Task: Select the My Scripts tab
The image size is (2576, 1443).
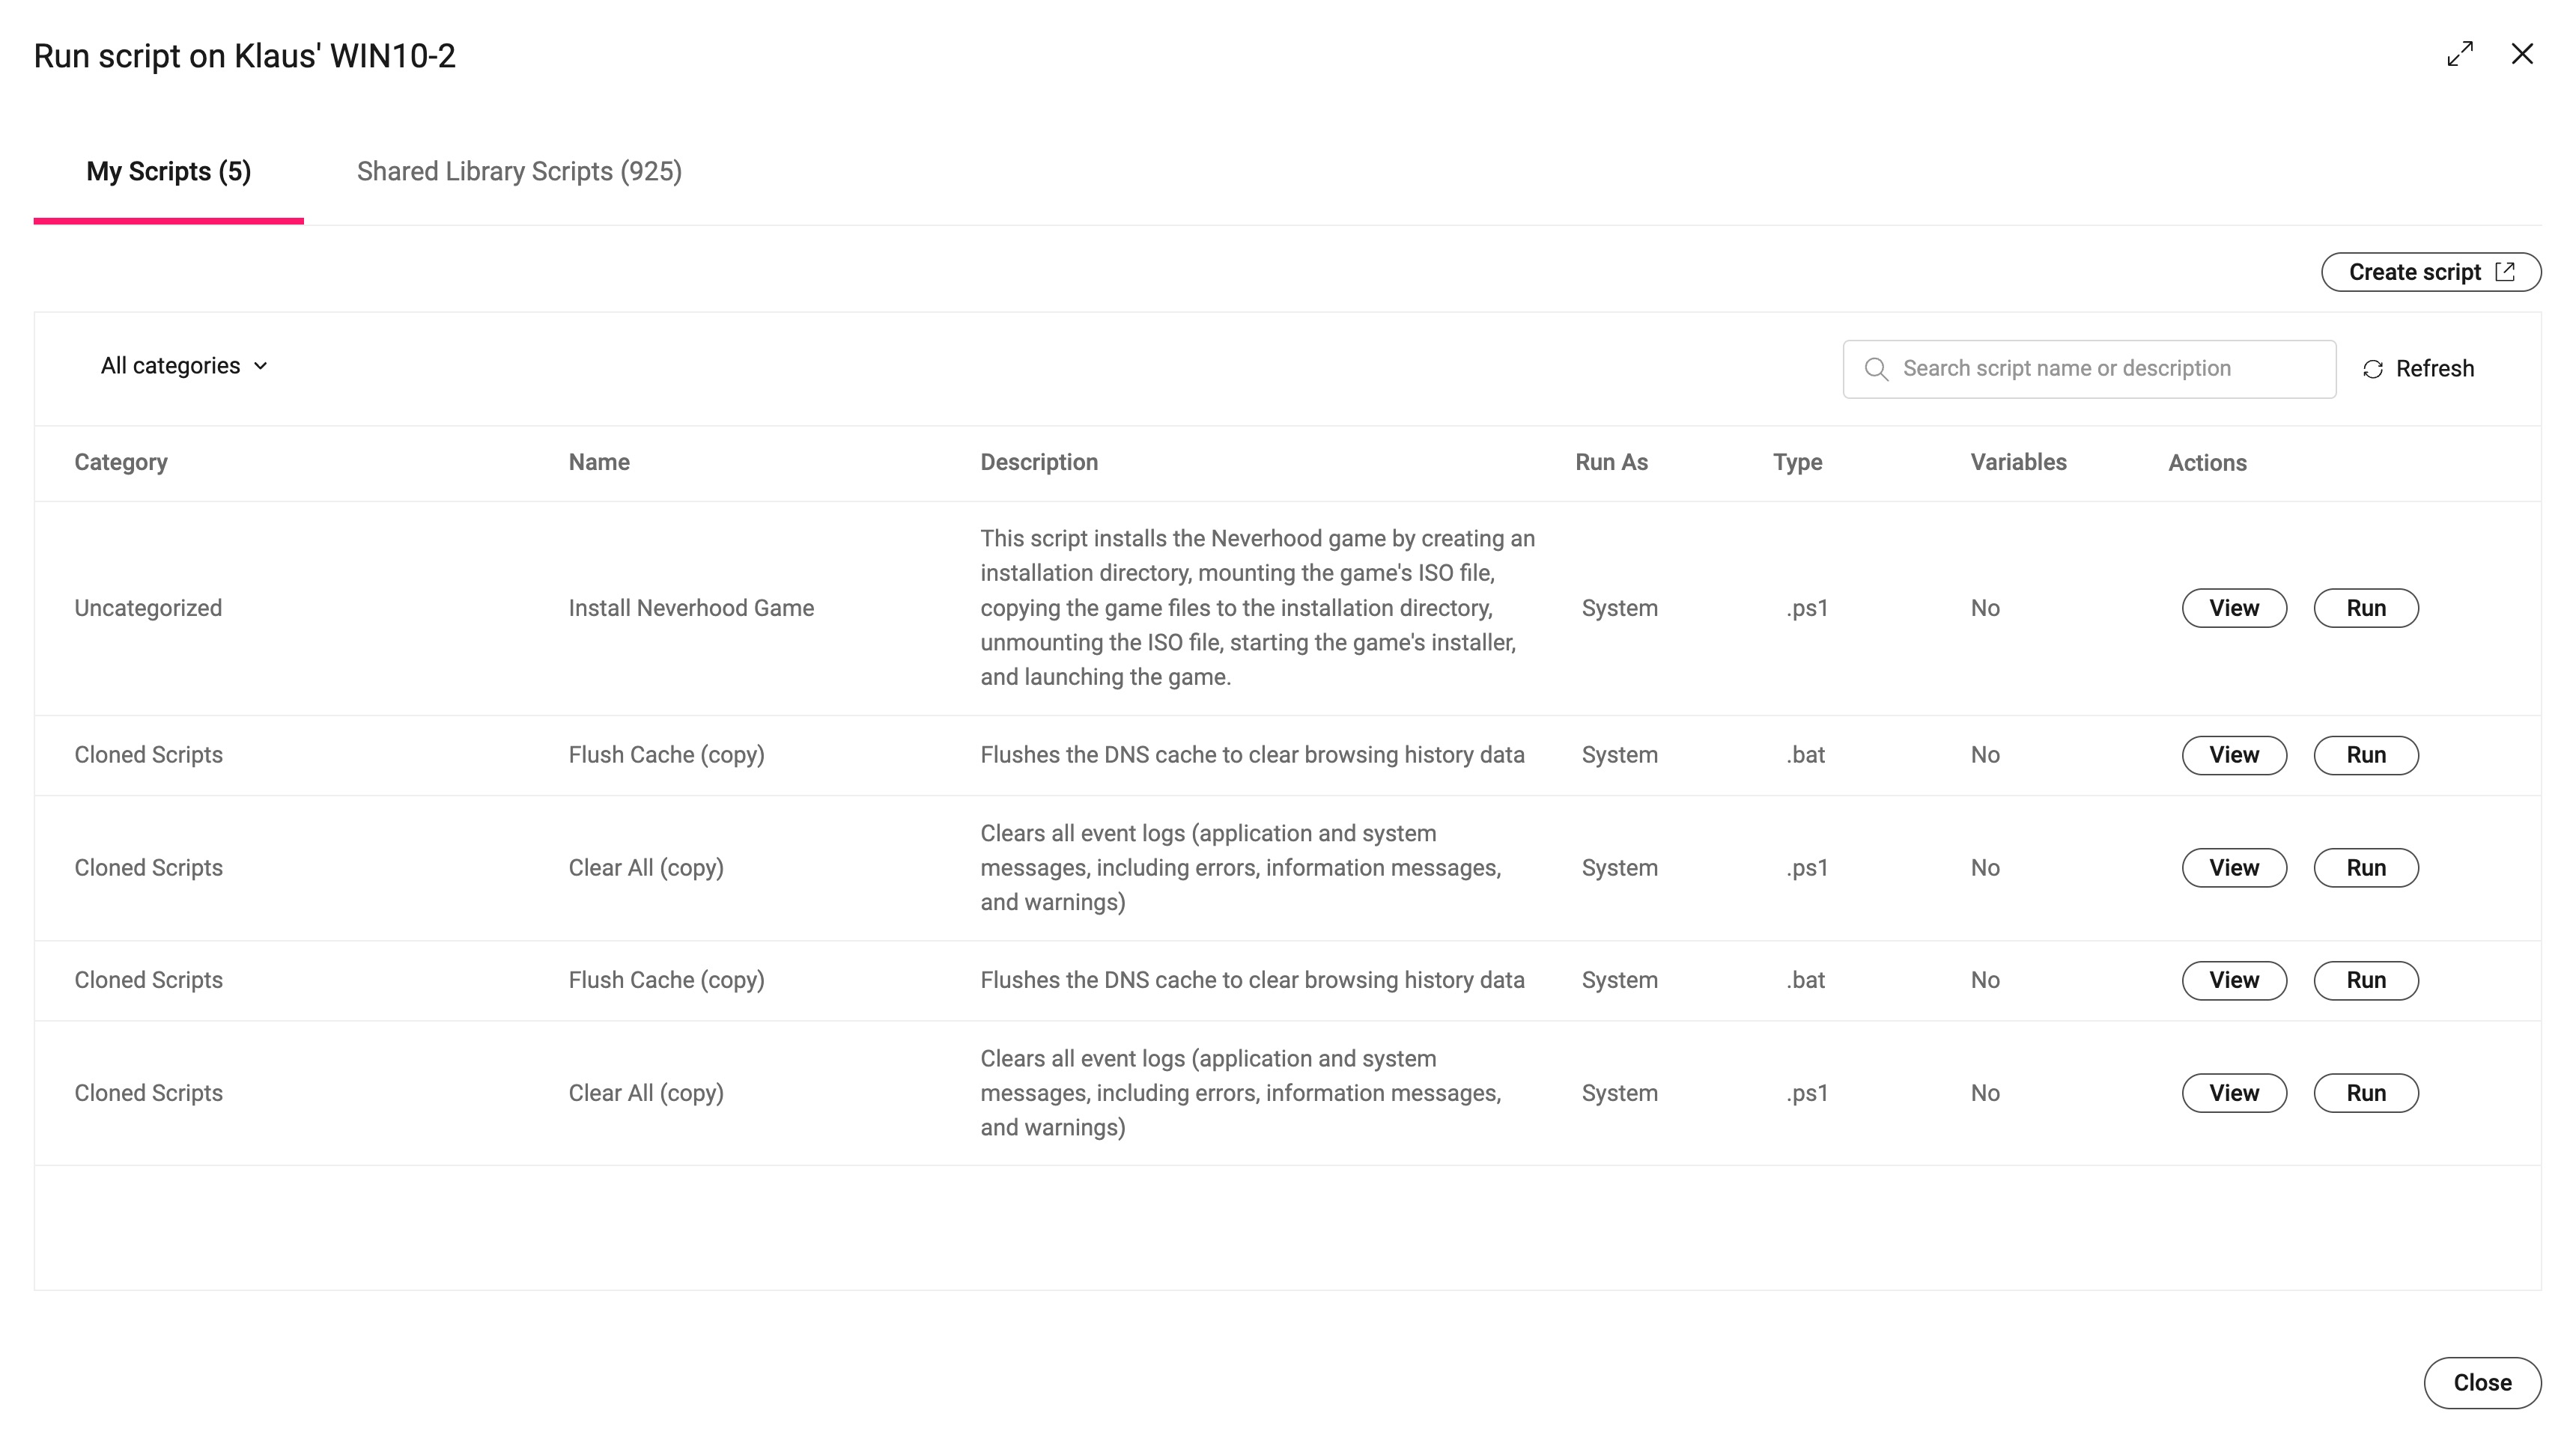Action: pos(168,172)
